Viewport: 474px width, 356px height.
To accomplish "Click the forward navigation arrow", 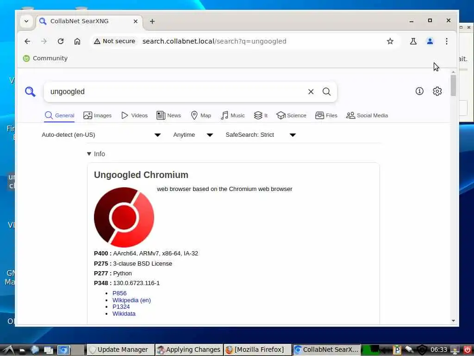I will point(44,41).
